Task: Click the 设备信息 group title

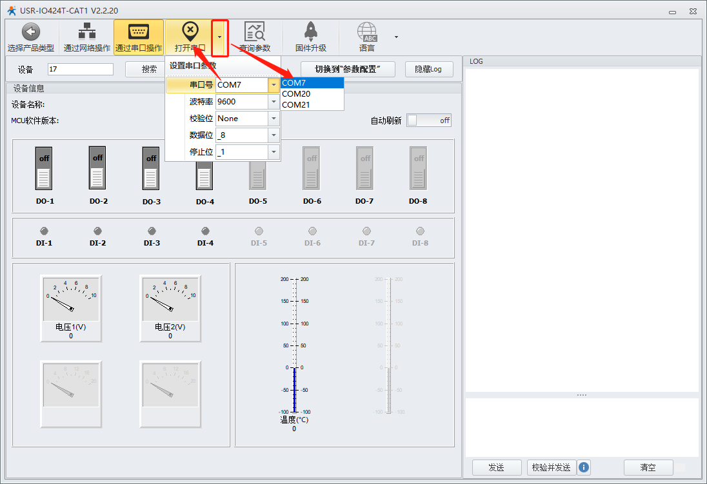Action: coord(29,88)
